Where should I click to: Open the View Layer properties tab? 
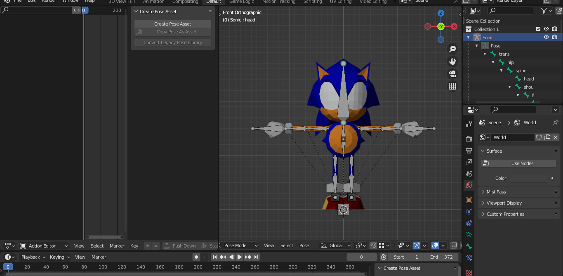click(x=469, y=162)
